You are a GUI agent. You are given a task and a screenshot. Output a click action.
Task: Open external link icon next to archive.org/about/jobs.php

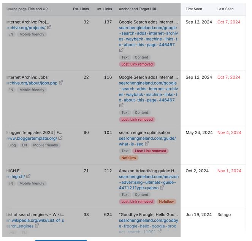(61, 83)
